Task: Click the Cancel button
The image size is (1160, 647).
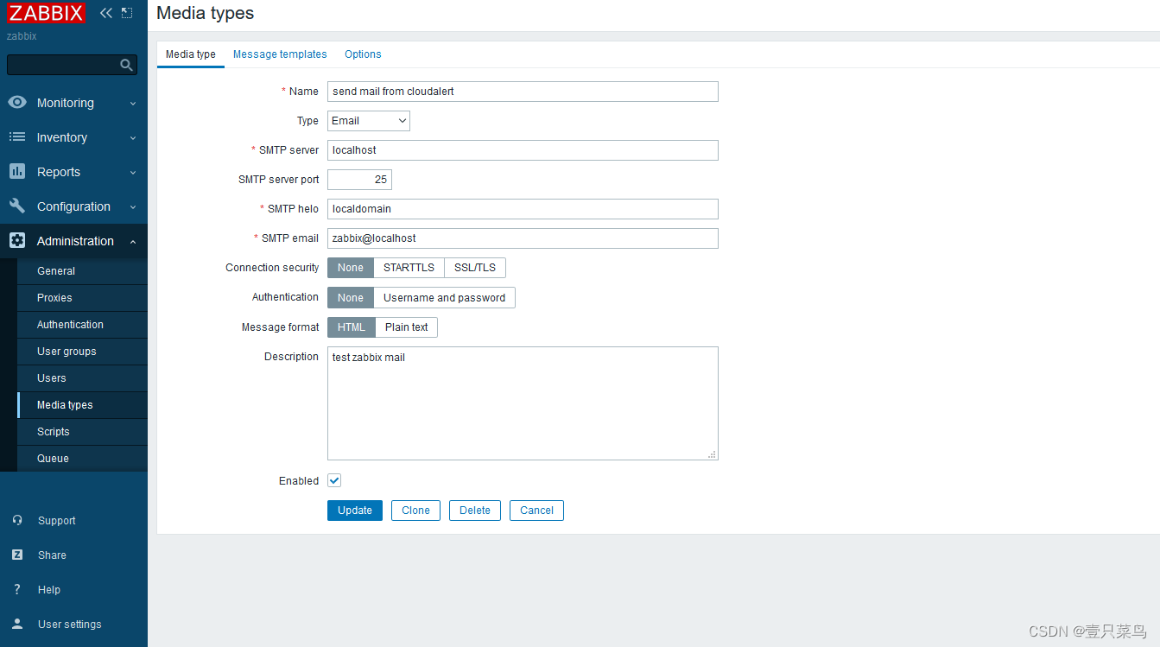Action: 536,511
